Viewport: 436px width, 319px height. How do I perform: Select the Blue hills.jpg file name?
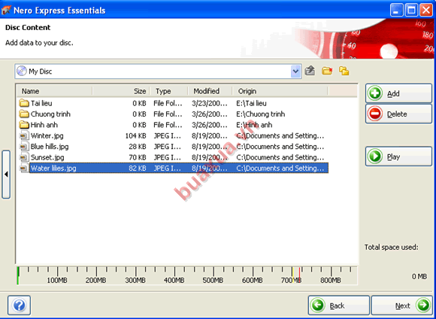tap(50, 147)
